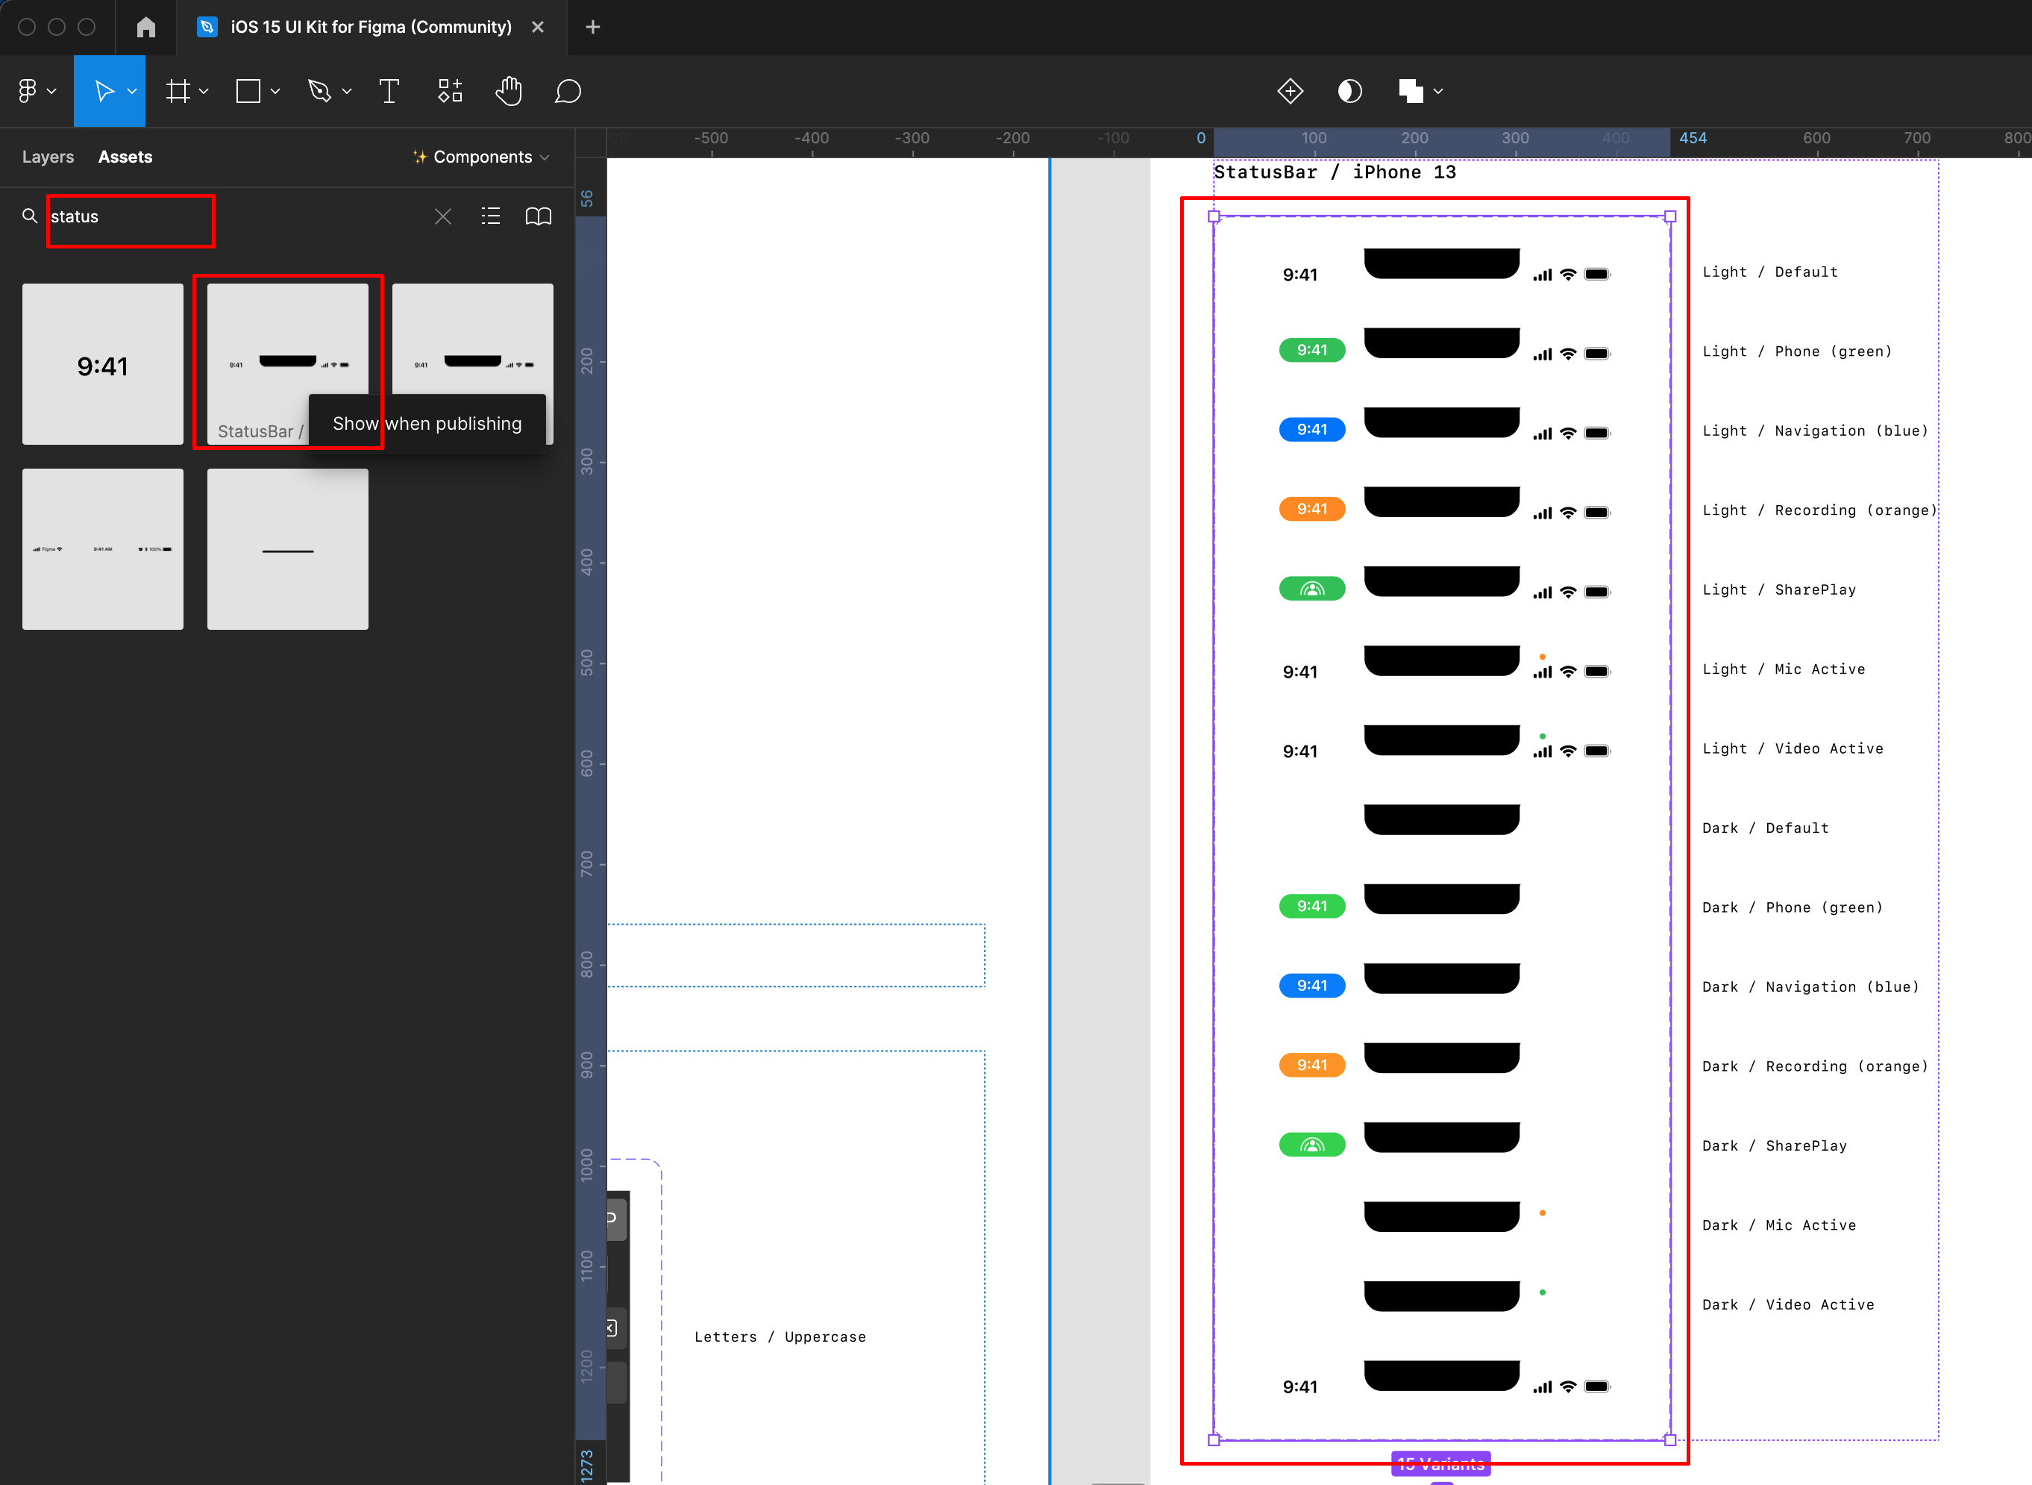The height and width of the screenshot is (1485, 2032).
Task: Switch to the Layers tab
Action: [48, 157]
